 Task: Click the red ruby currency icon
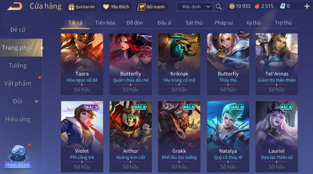coord(257,6)
